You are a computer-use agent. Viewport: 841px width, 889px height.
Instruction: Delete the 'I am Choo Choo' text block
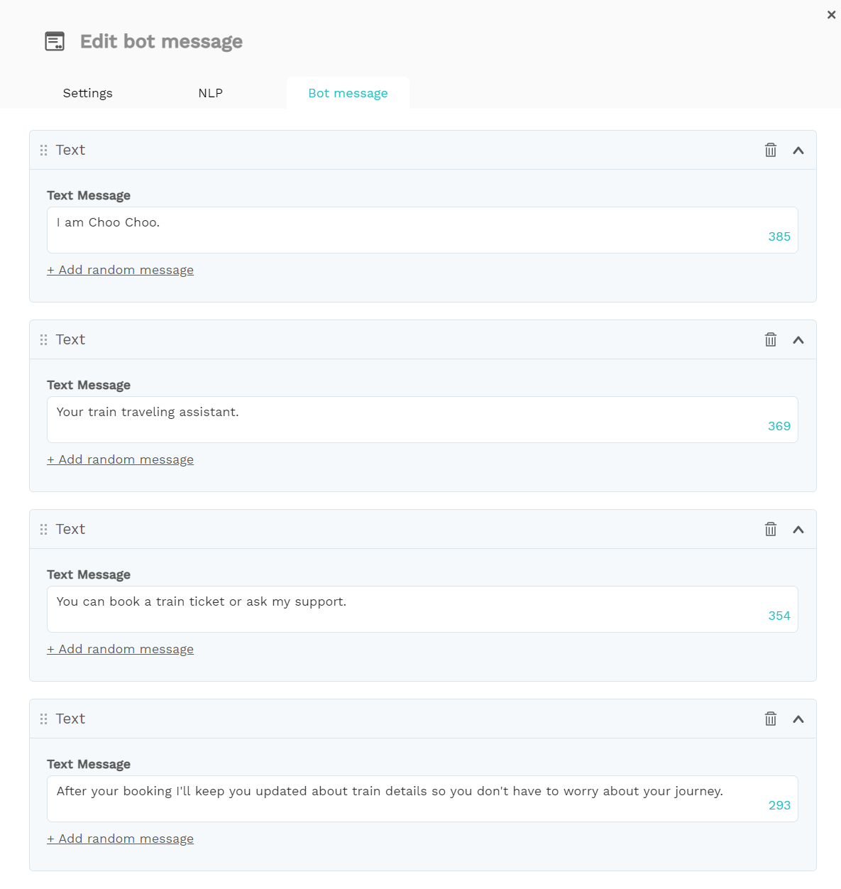coord(771,150)
